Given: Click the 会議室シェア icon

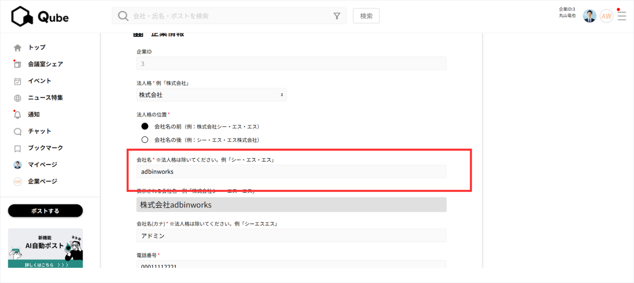Looking at the screenshot, I should pos(17,64).
